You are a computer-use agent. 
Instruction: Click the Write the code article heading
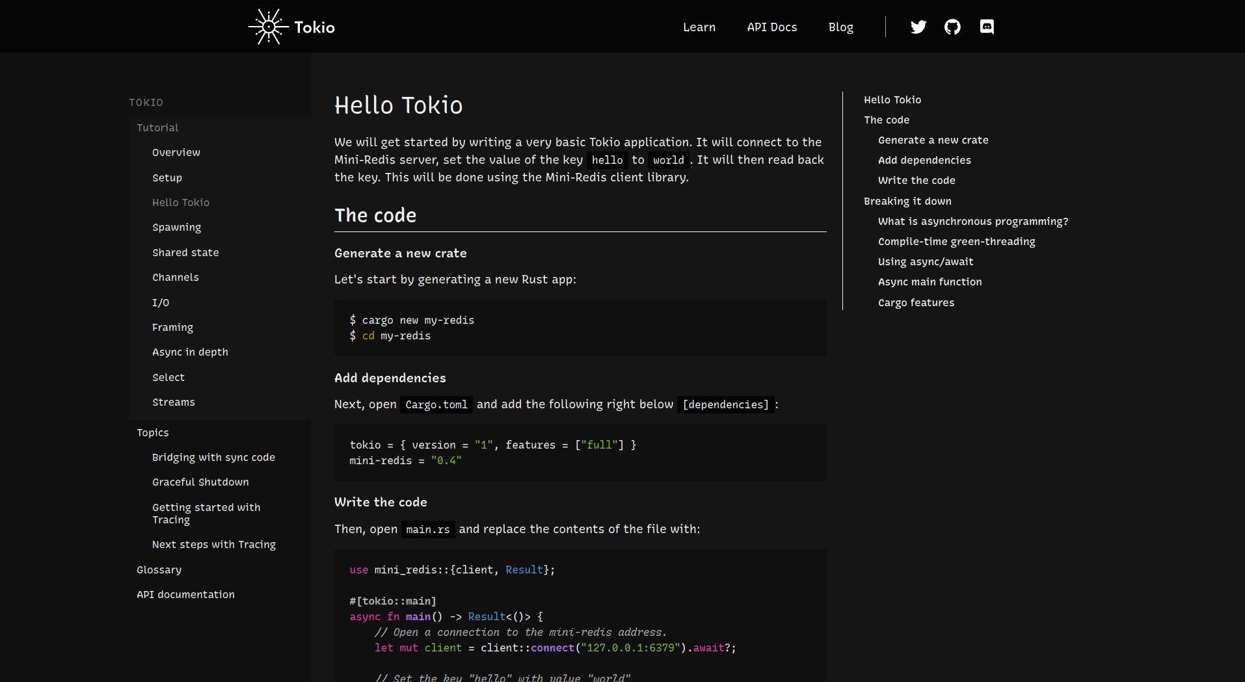(x=381, y=502)
